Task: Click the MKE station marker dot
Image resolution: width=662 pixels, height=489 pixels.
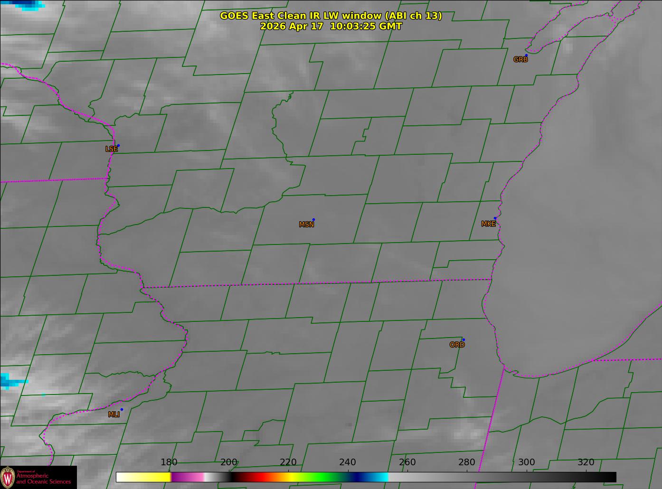Action: (495, 218)
